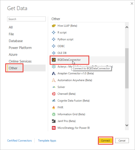
Task: Click the Search connectors input field
Action: coord(26,19)
